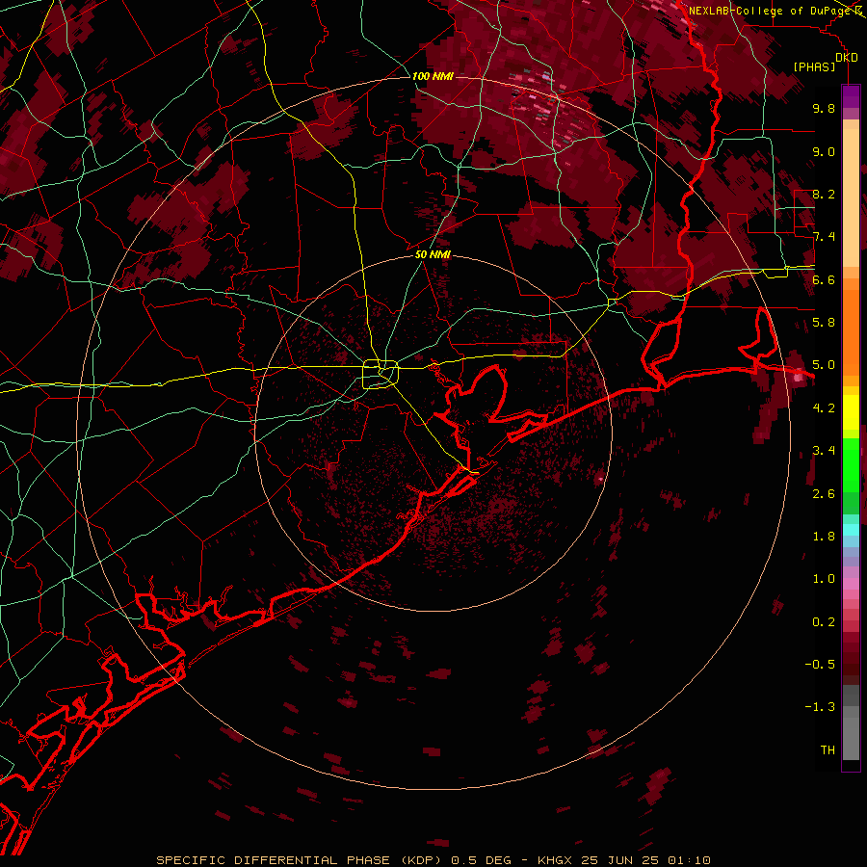Pick the cyan segment of the color bar
The image size is (867, 867).
pyautogui.click(x=851, y=530)
